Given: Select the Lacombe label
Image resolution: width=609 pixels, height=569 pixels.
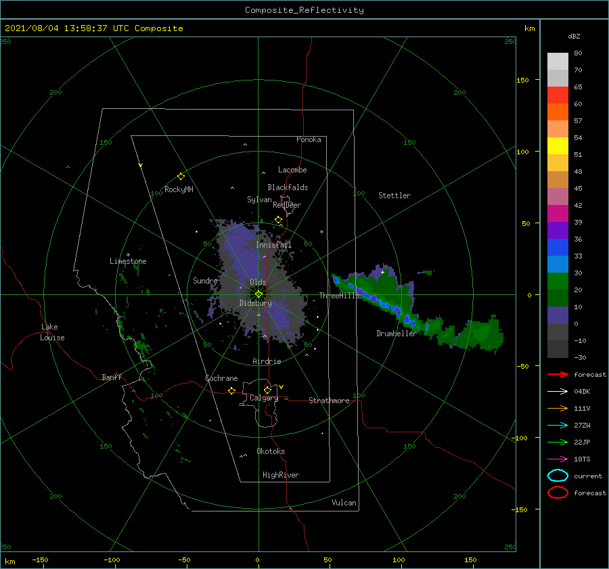Looking at the screenshot, I should (292, 170).
